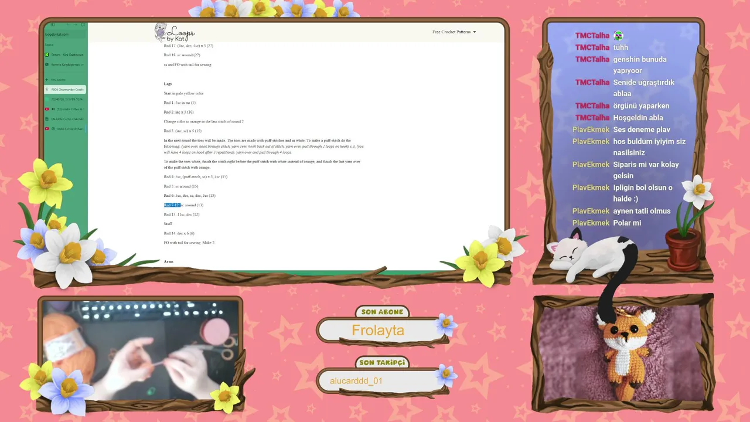750x422 pixels.
Task: Click the plus icon beside Yeni sekme
Action: point(47,80)
